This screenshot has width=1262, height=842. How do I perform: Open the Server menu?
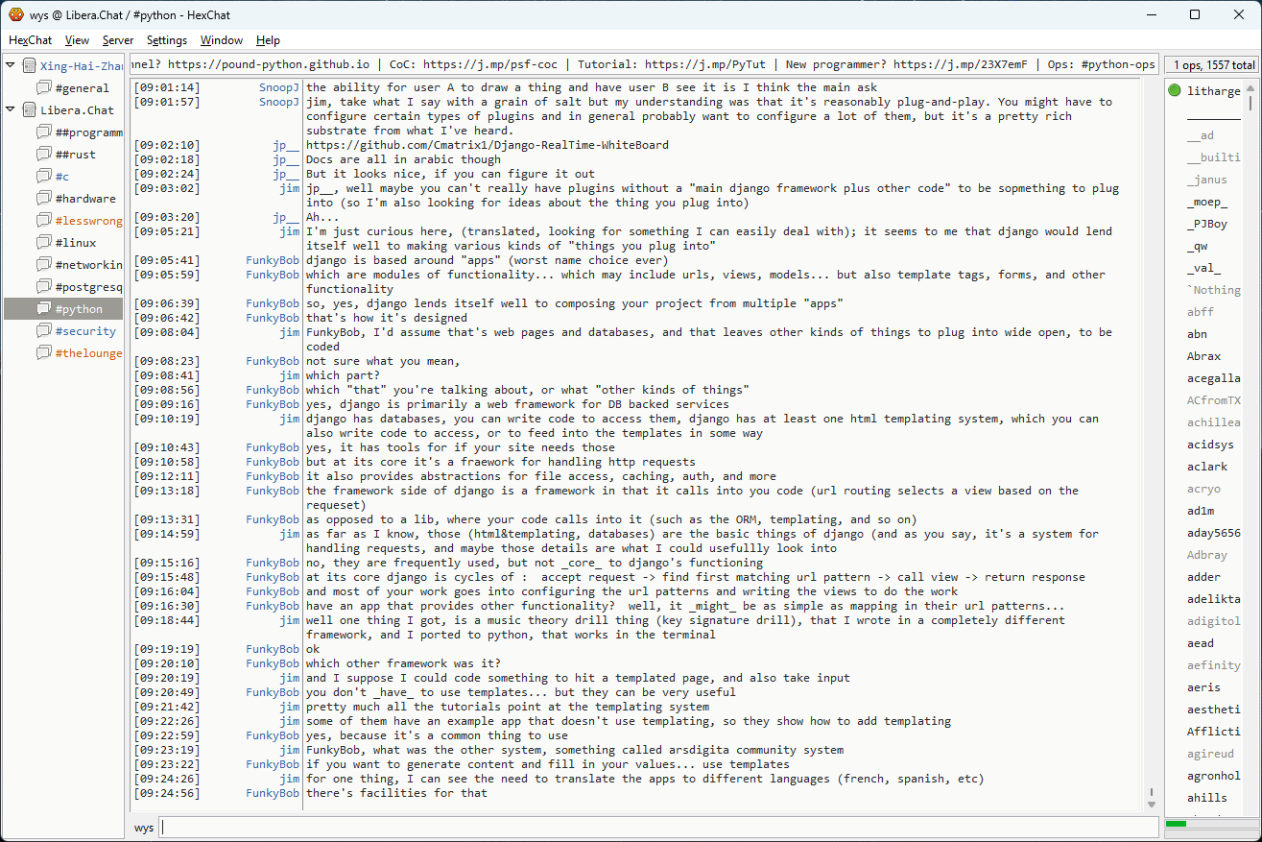[118, 40]
